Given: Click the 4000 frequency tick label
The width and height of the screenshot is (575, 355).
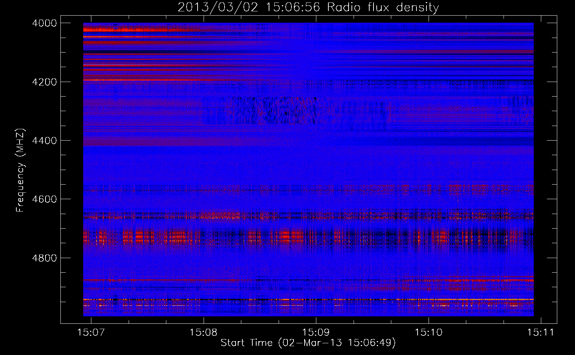Looking at the screenshot, I should click(x=44, y=23).
